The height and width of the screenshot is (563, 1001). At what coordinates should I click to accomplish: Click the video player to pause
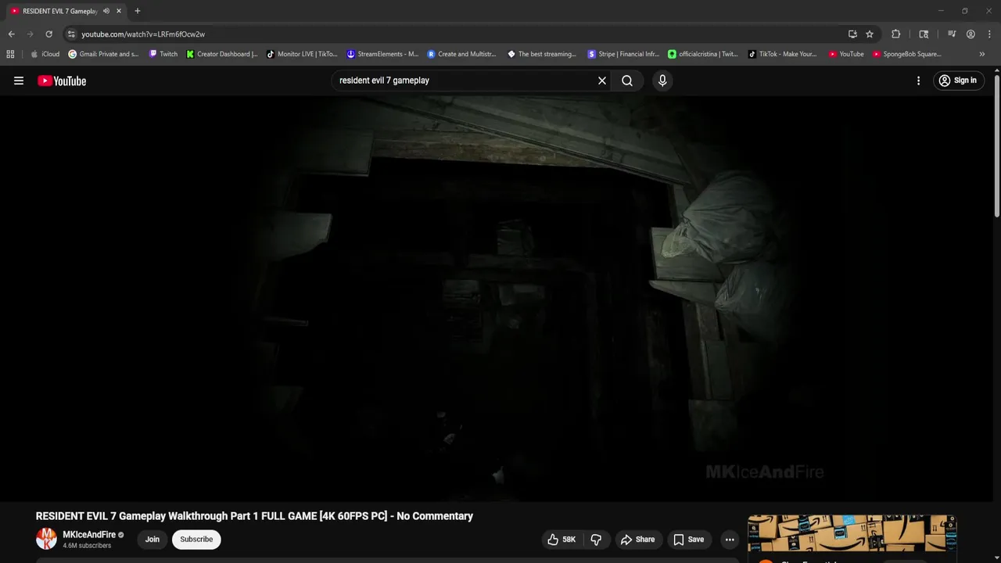click(x=497, y=299)
